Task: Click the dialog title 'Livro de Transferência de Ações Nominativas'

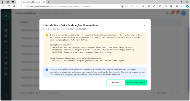Action: coord(71,25)
